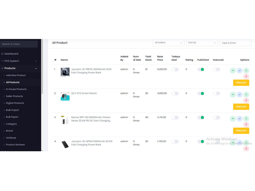Viewport: 255px width, 191px height.
Task: Open Joyroom JR-PBF05 30000mAh product name link
Action: (91, 71)
